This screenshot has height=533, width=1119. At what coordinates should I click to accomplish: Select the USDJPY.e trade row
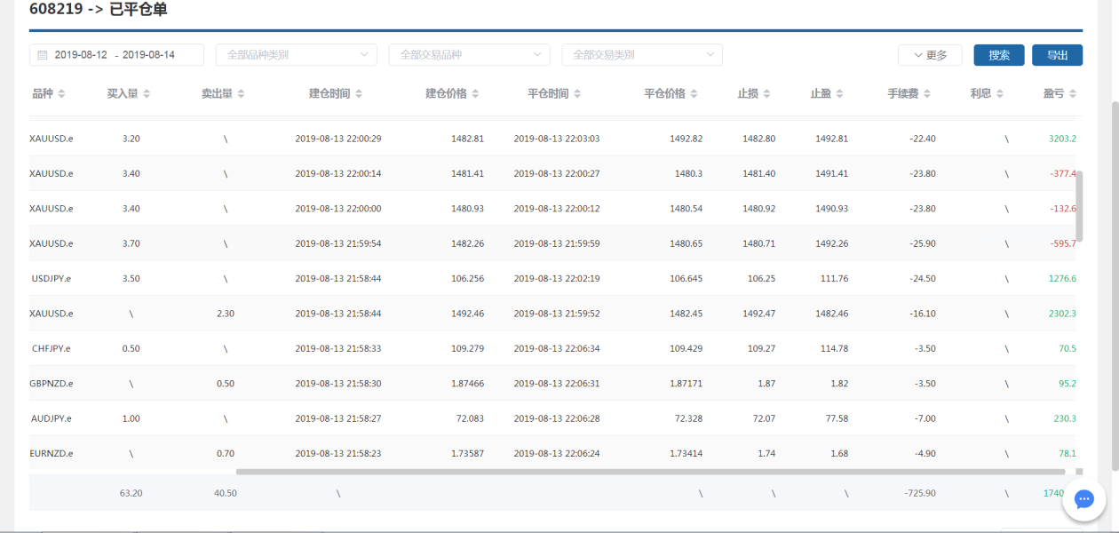coord(533,278)
